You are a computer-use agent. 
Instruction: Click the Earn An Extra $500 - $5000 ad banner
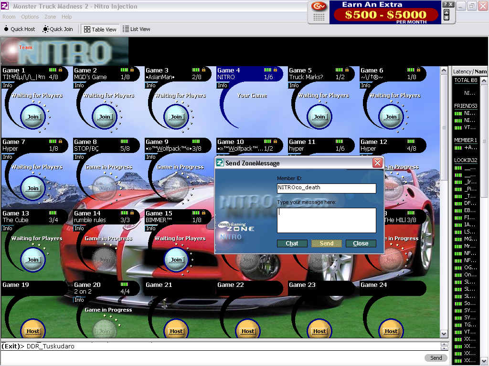click(385, 12)
